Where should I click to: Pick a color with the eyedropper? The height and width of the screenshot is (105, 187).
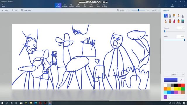click(181, 80)
